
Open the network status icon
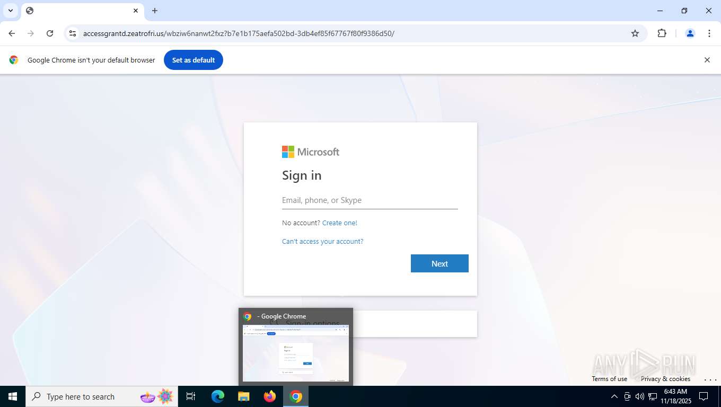[653, 396]
